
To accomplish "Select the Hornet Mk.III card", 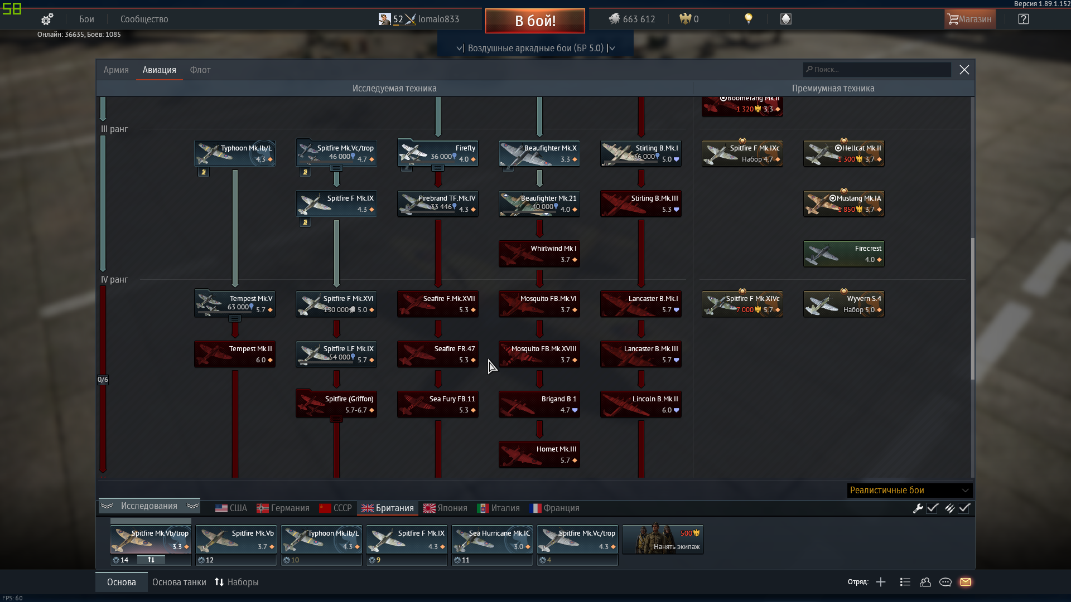I will [x=539, y=454].
